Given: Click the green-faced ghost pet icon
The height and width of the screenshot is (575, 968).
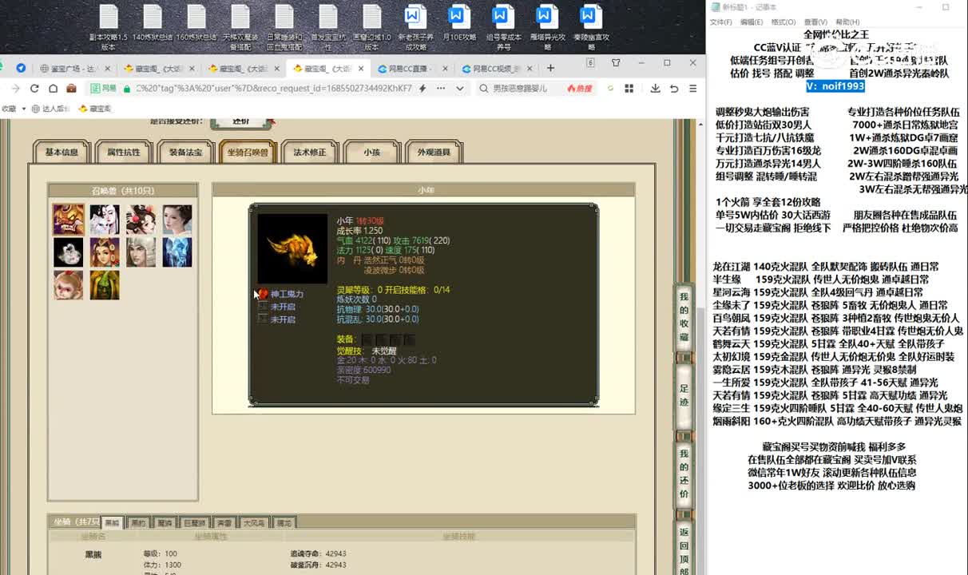Looking at the screenshot, I should point(105,285).
